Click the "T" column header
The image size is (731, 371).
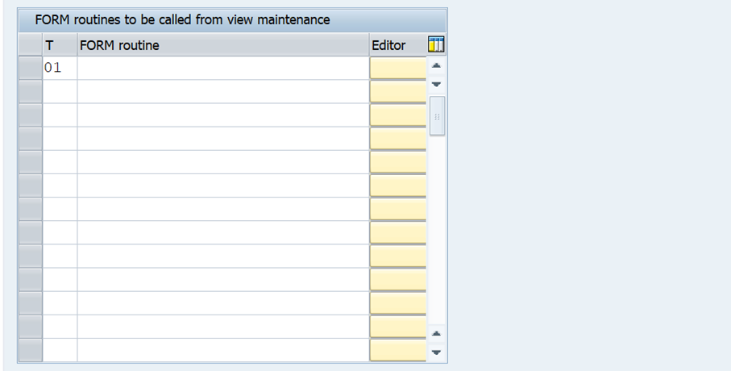point(60,45)
